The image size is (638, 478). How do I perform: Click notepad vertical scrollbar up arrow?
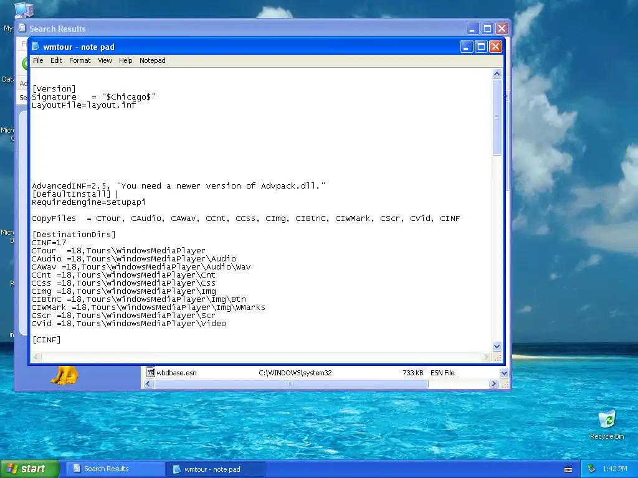click(x=497, y=73)
